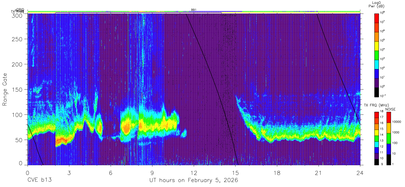The height and width of the screenshot is (187, 405).
Task: Click the yellow segment of the Lag0 power colorbar
Action: (x=377, y=46)
